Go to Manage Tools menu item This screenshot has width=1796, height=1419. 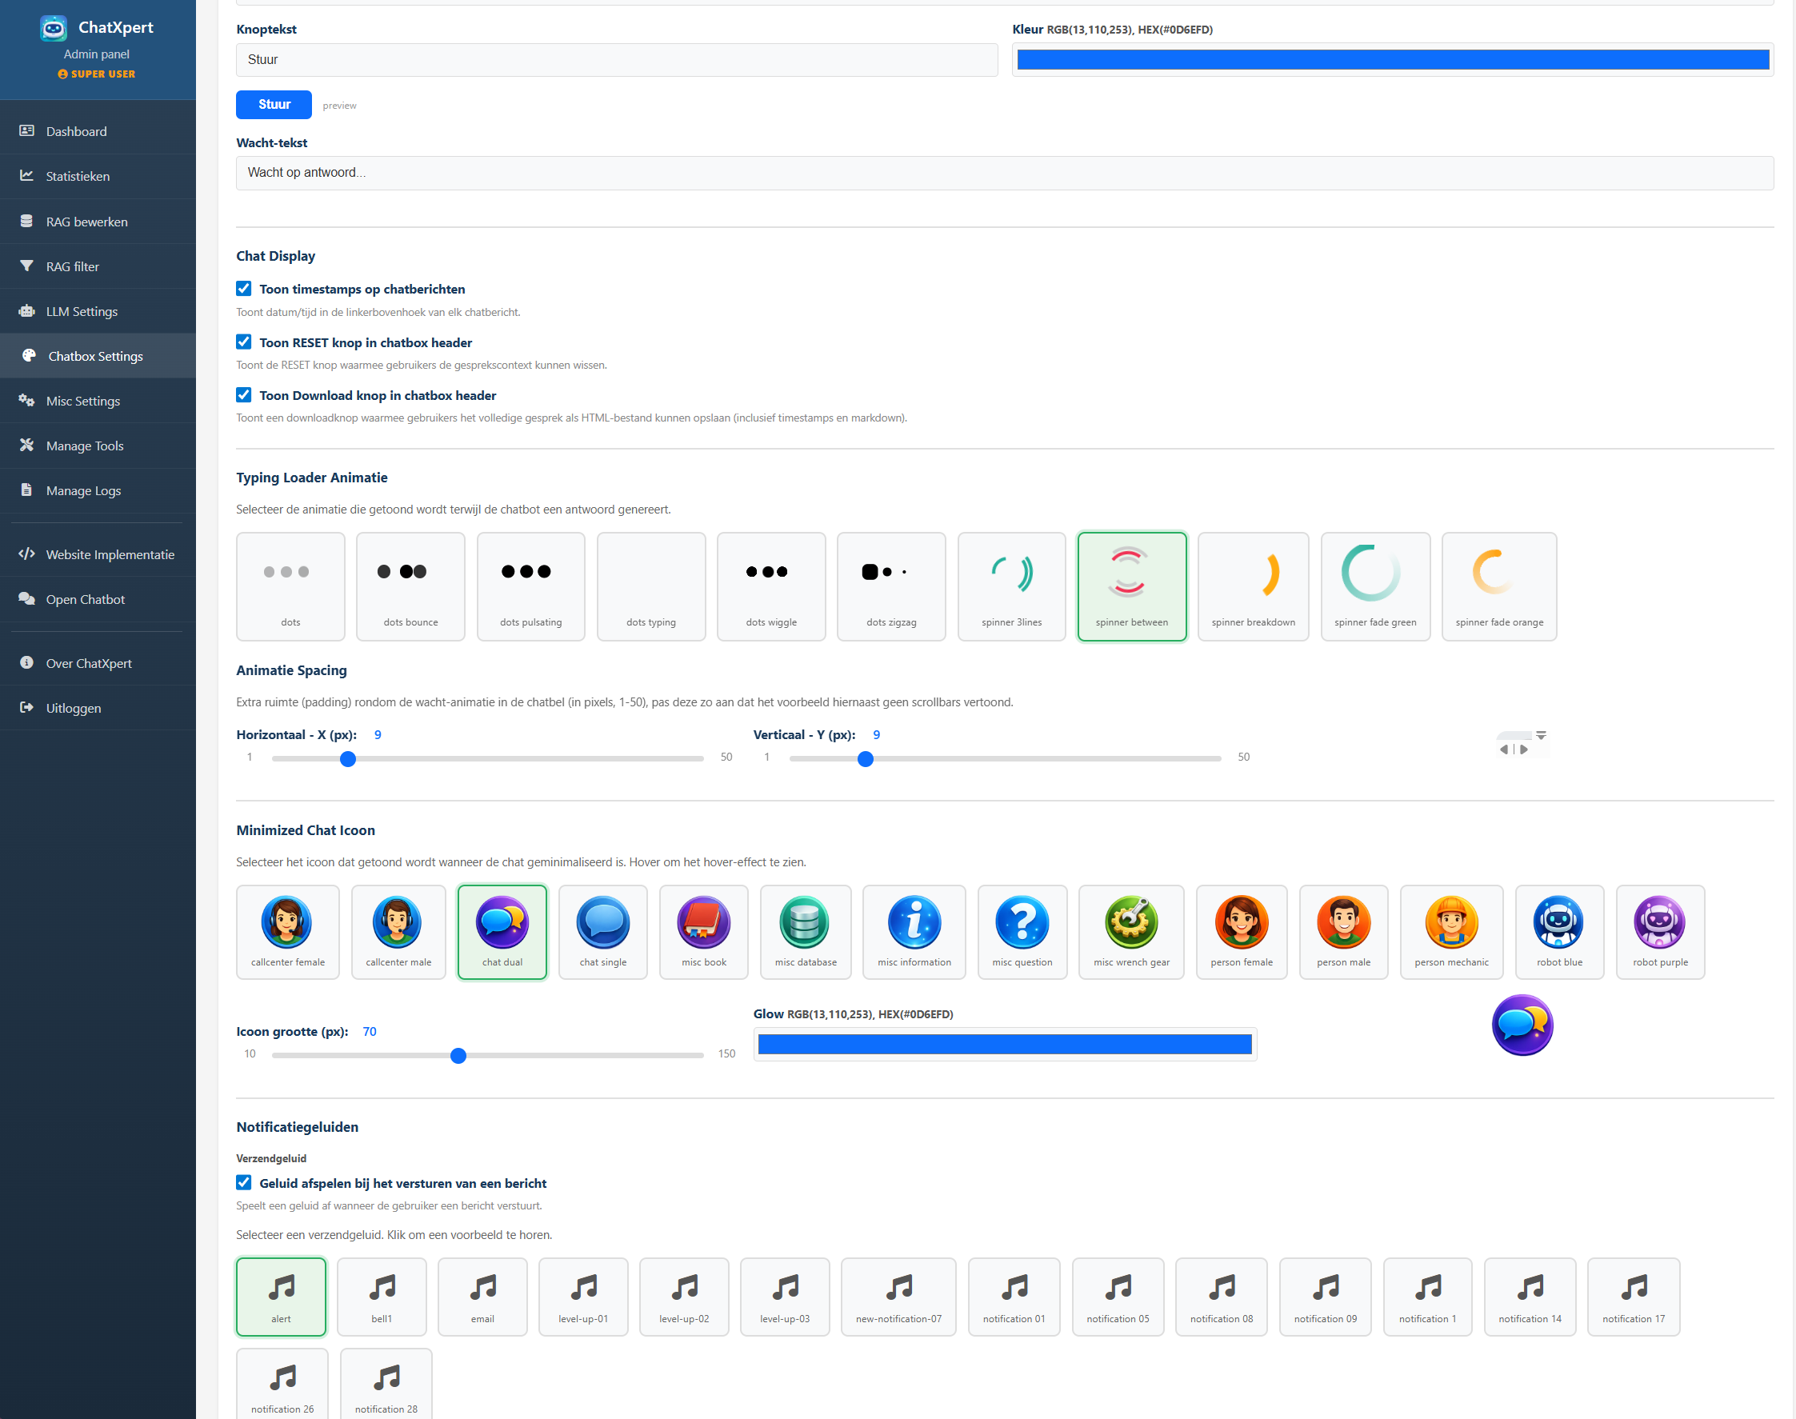point(84,446)
